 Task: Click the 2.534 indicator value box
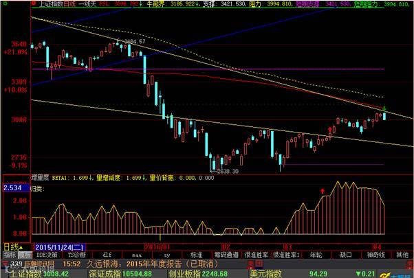click(16, 188)
